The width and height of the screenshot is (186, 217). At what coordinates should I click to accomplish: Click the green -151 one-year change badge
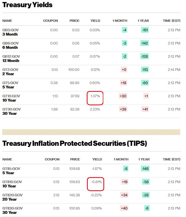pyautogui.click(x=144, y=30)
